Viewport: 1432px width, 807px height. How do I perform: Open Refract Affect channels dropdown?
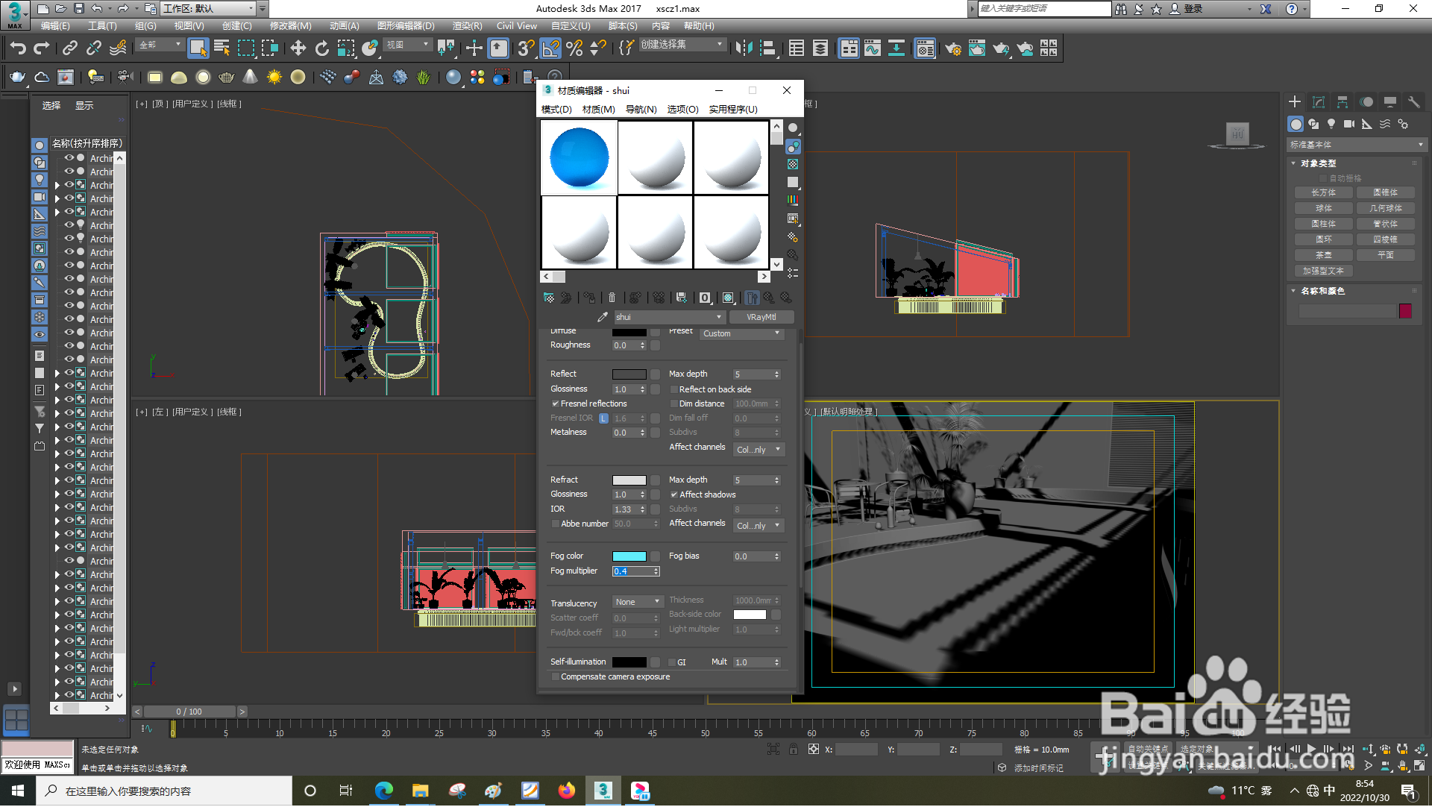click(758, 526)
